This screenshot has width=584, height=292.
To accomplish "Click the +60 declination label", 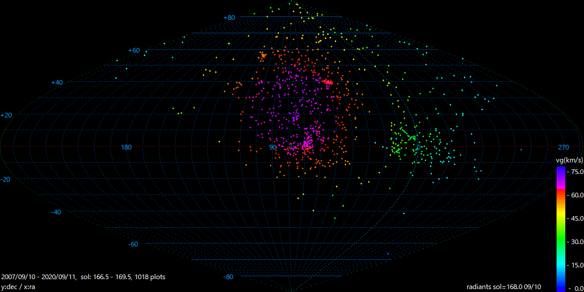I will [134, 50].
